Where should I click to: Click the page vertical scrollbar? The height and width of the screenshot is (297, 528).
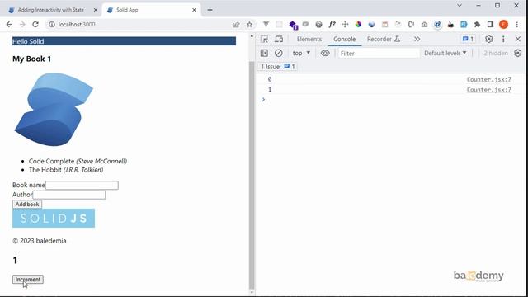pos(252,176)
